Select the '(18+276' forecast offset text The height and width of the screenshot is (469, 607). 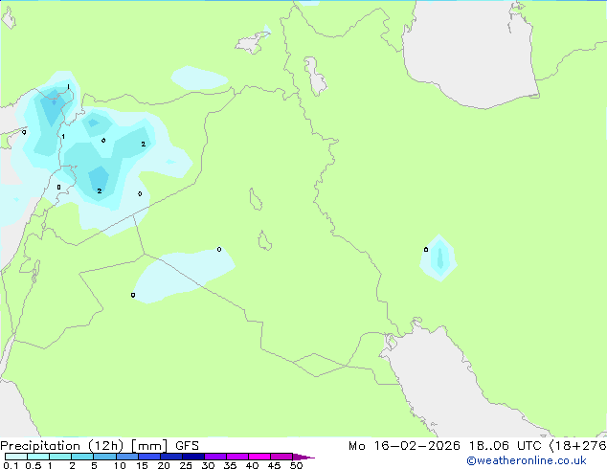click(x=577, y=446)
